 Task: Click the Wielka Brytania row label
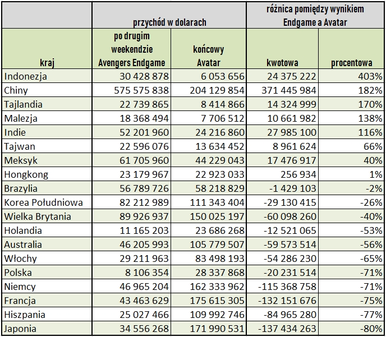[x=47, y=216]
